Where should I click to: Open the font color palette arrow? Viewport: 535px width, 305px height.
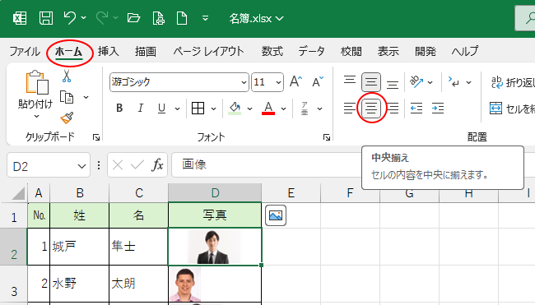[283, 109]
